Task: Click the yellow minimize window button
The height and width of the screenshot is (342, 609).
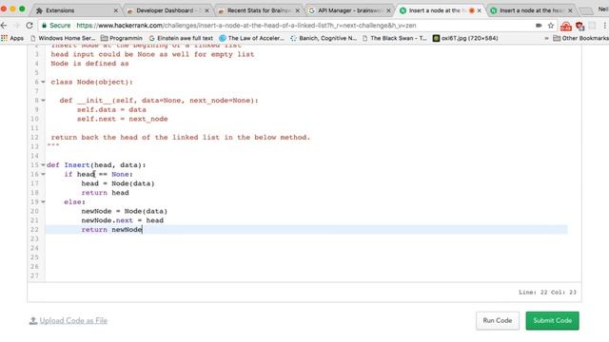Action: point(12,9)
